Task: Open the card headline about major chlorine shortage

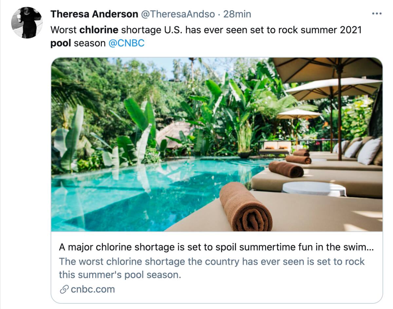Action: (216, 247)
